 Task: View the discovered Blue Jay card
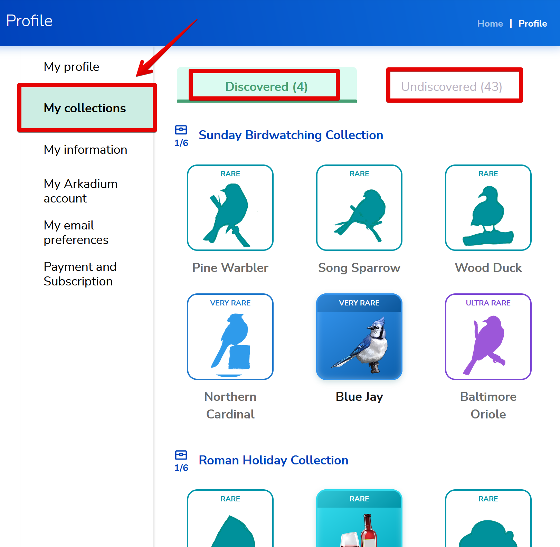359,337
